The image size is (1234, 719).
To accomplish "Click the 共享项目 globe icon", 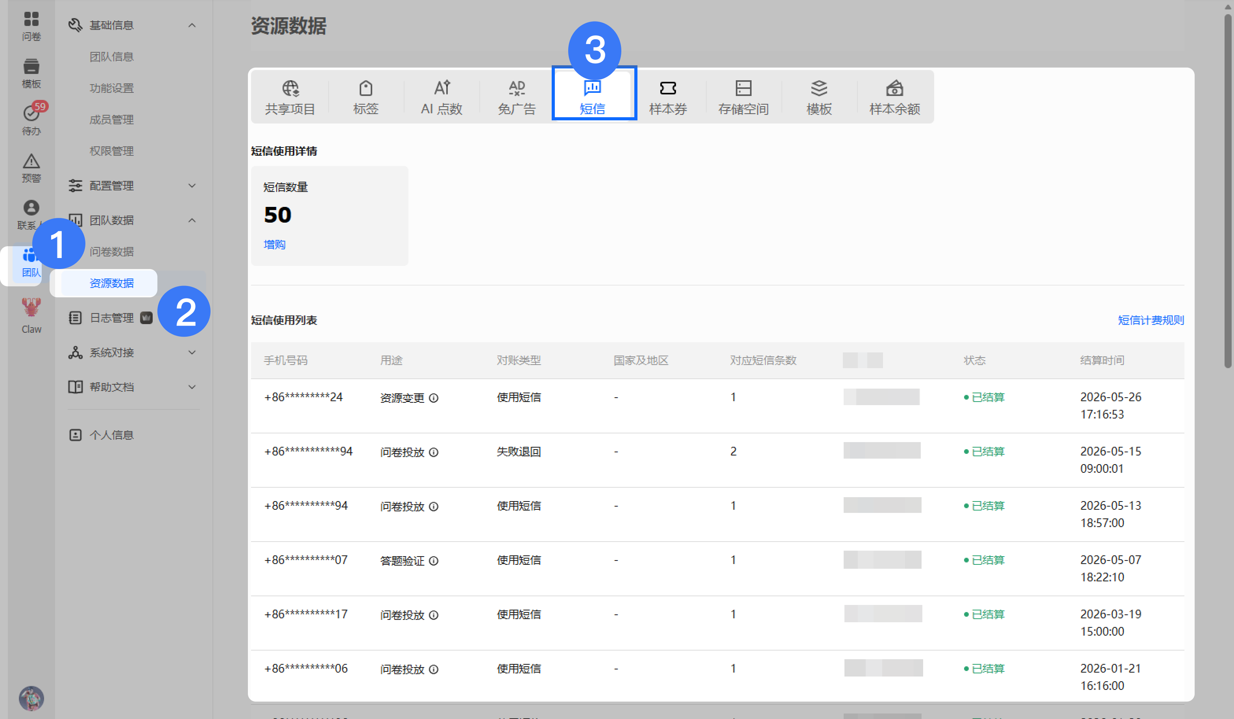I will coord(290,88).
